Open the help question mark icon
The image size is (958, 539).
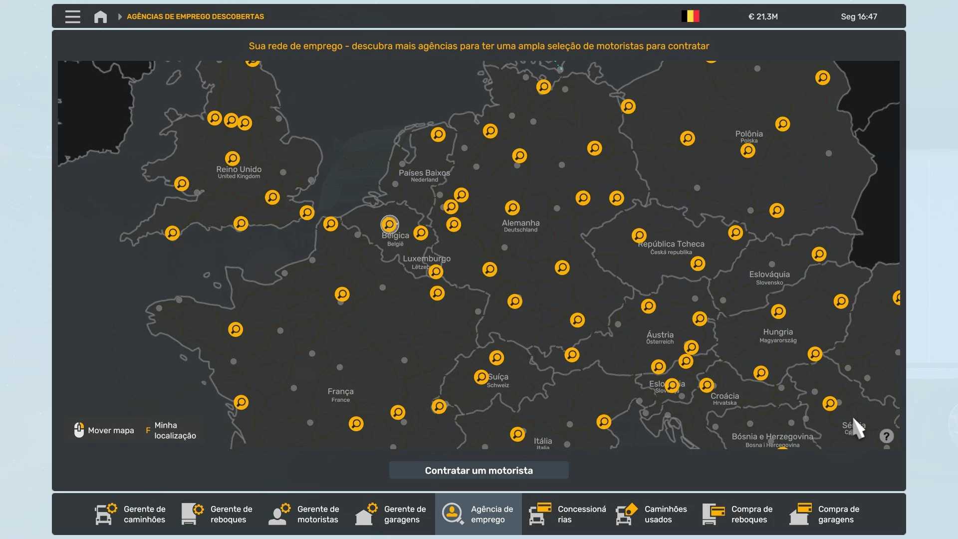pyautogui.click(x=886, y=436)
